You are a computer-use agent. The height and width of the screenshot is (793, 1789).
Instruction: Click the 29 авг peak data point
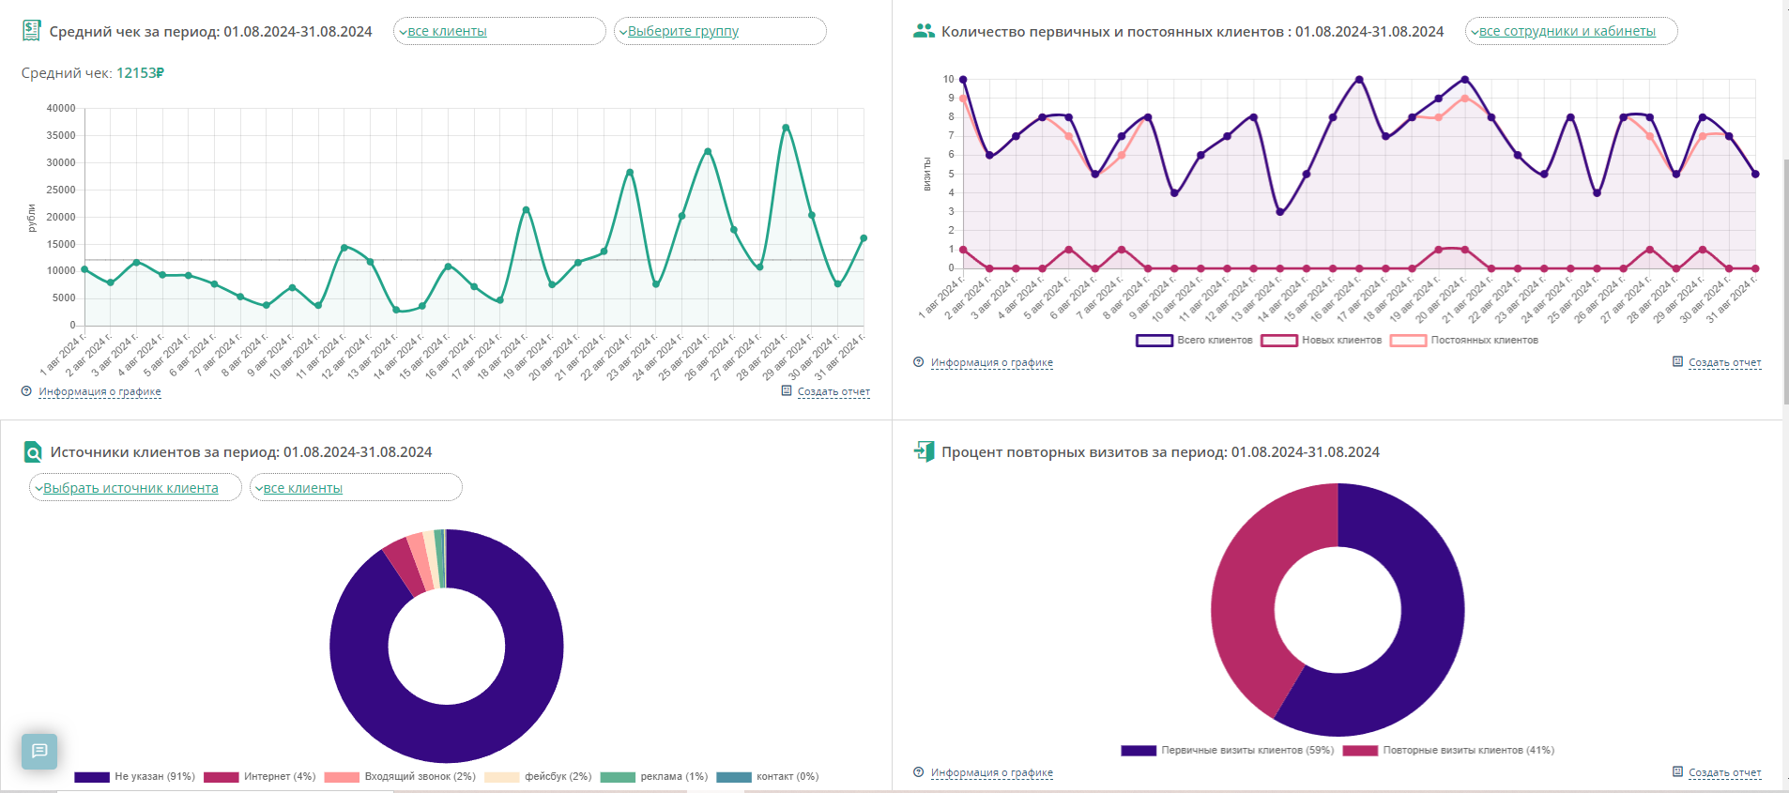click(x=786, y=128)
